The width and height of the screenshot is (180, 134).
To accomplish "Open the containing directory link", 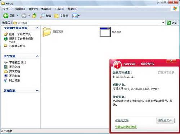I will pos(166,73).
